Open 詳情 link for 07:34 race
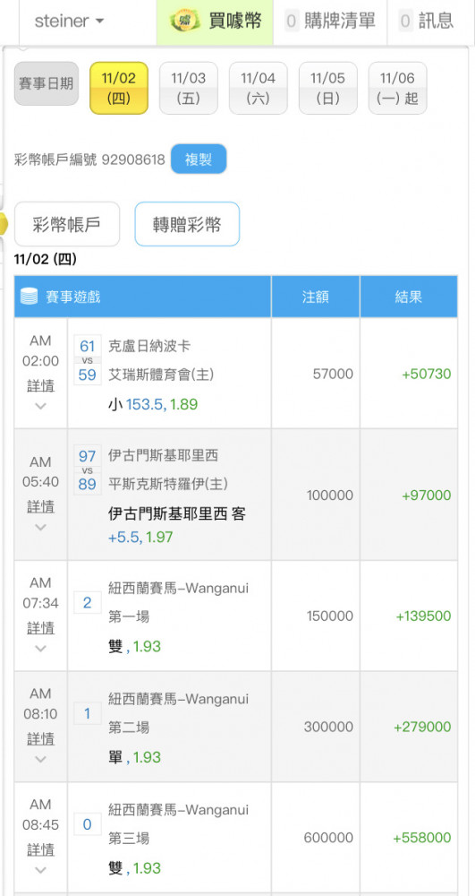The width and height of the screenshot is (475, 896). (41, 628)
